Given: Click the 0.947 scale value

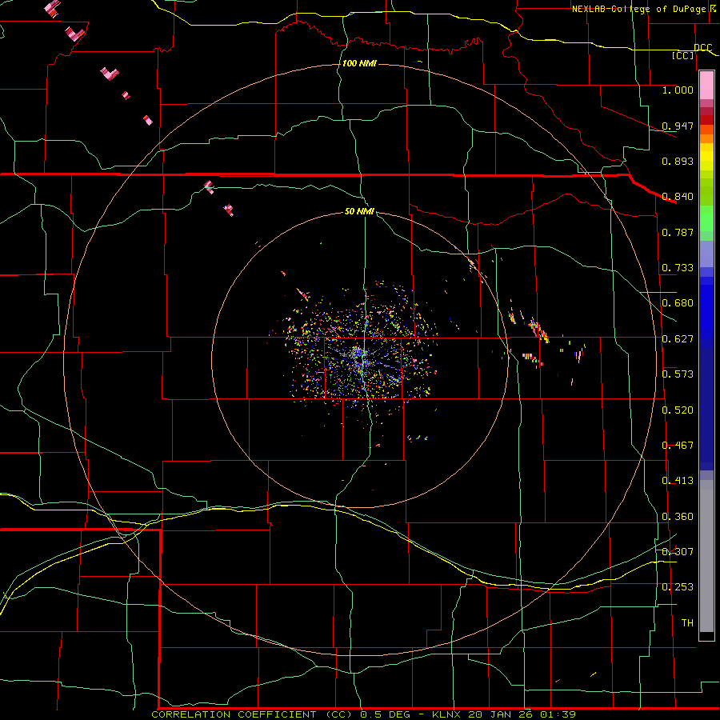Looking at the screenshot, I should coord(678,126).
